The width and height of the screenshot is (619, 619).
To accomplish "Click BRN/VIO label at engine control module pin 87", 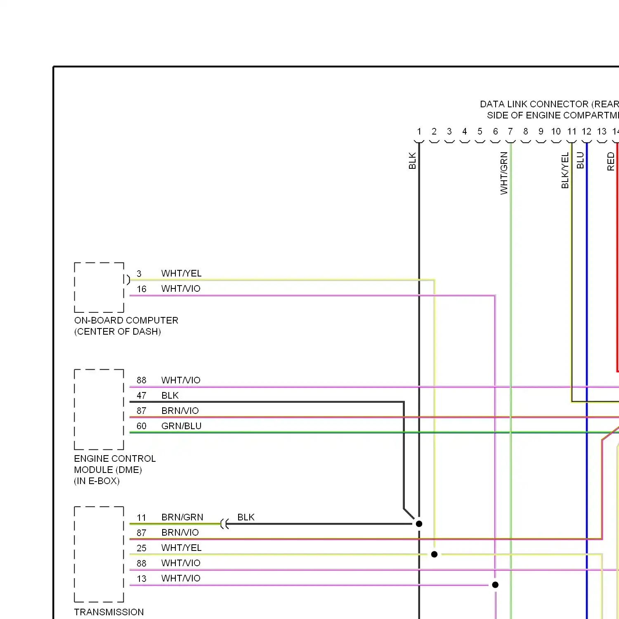I will click(x=180, y=411).
